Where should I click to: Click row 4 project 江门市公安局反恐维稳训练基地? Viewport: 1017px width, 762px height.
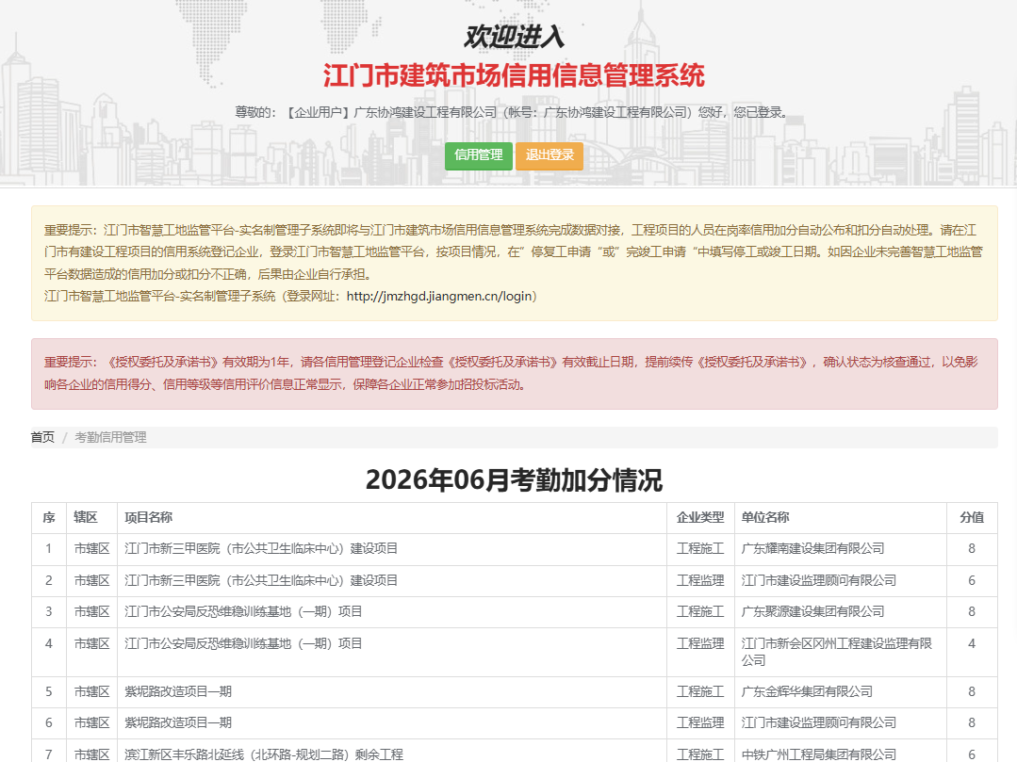coord(243,644)
